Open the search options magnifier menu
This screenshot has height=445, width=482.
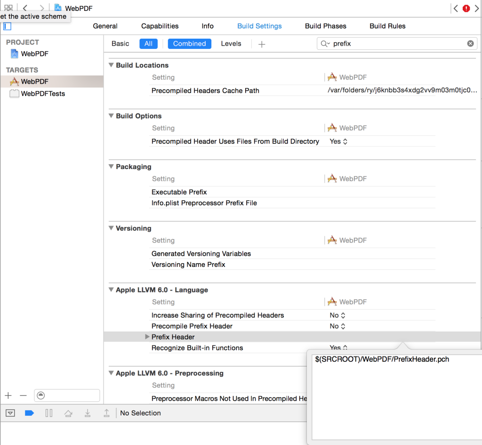coord(325,44)
